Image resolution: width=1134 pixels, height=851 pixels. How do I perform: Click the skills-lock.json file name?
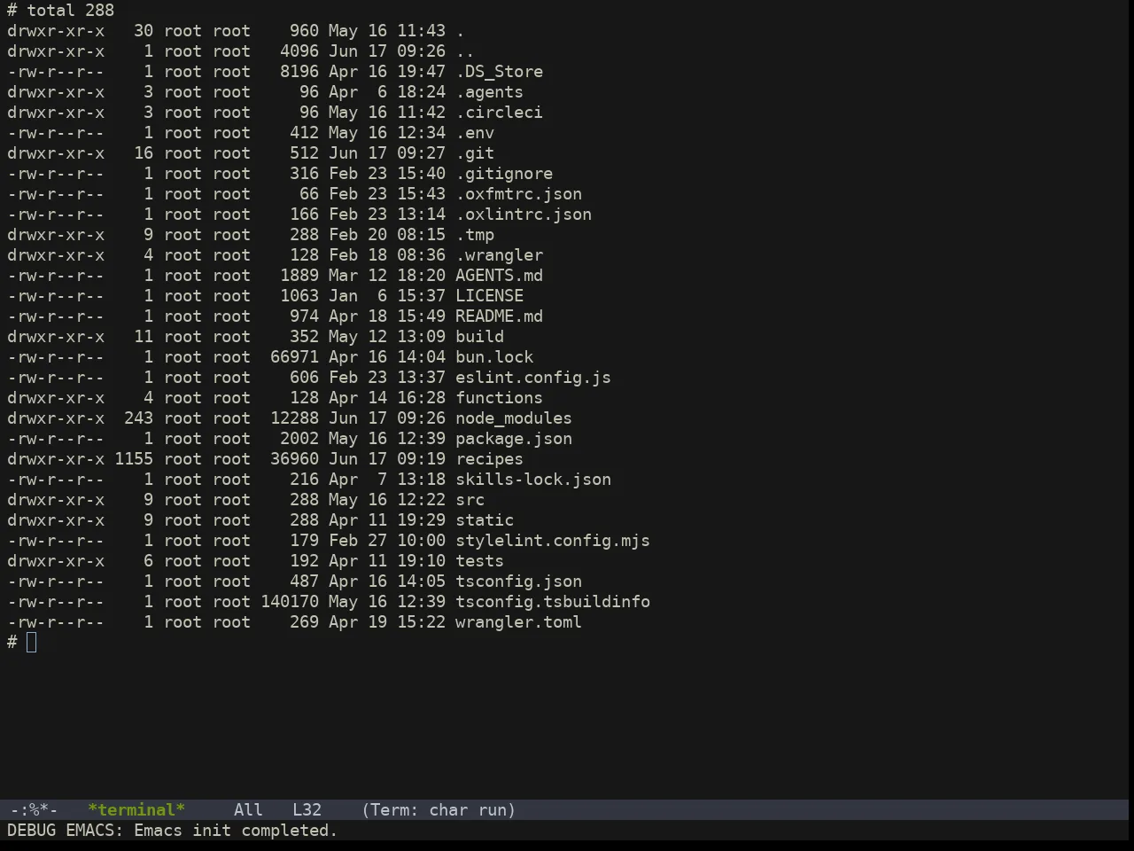(x=533, y=480)
